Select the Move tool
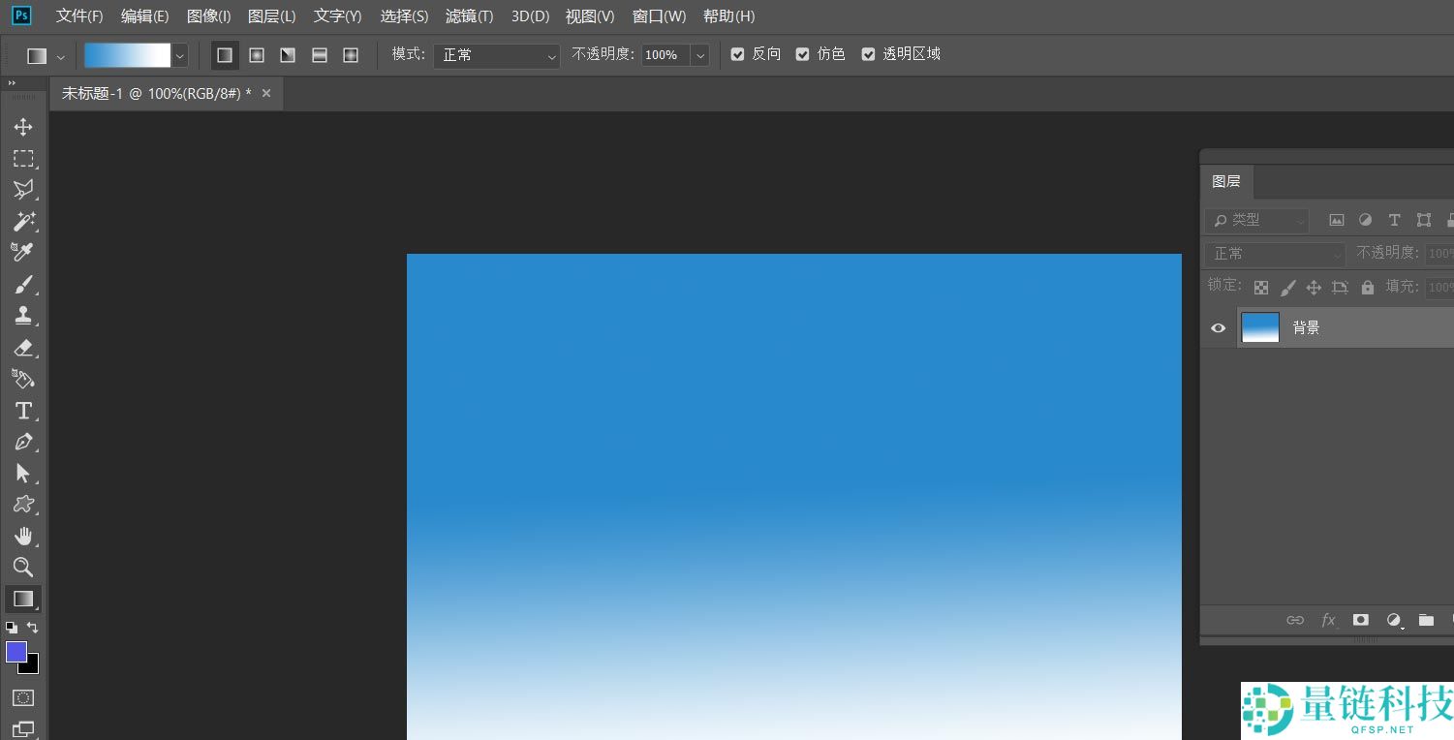The image size is (1454, 740). click(23, 127)
